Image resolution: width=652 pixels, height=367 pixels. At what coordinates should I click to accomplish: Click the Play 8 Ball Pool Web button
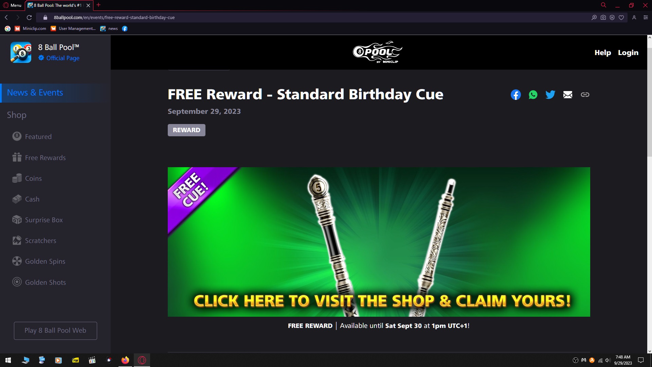pos(55,331)
